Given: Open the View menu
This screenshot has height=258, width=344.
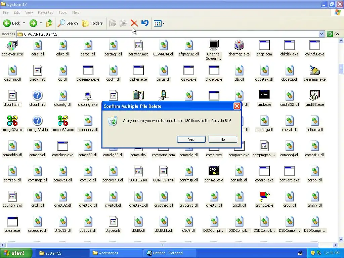Looking at the screenshot, I should (x=29, y=12).
